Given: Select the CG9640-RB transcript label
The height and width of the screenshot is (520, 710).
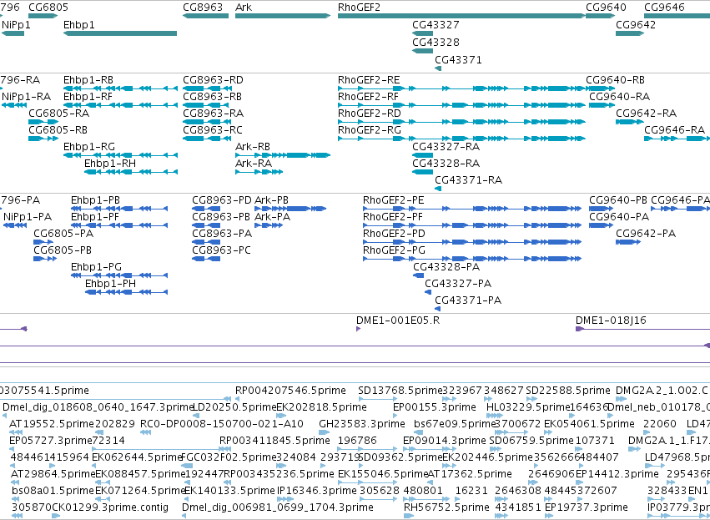Looking at the screenshot, I should [616, 80].
